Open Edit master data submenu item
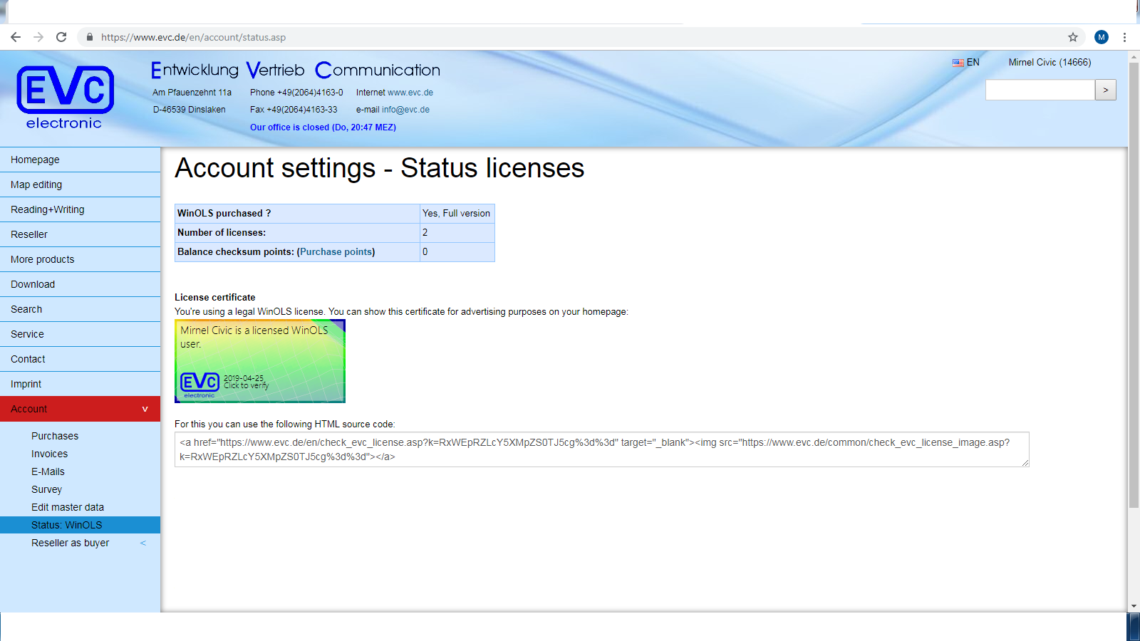This screenshot has height=641, width=1140. (68, 507)
